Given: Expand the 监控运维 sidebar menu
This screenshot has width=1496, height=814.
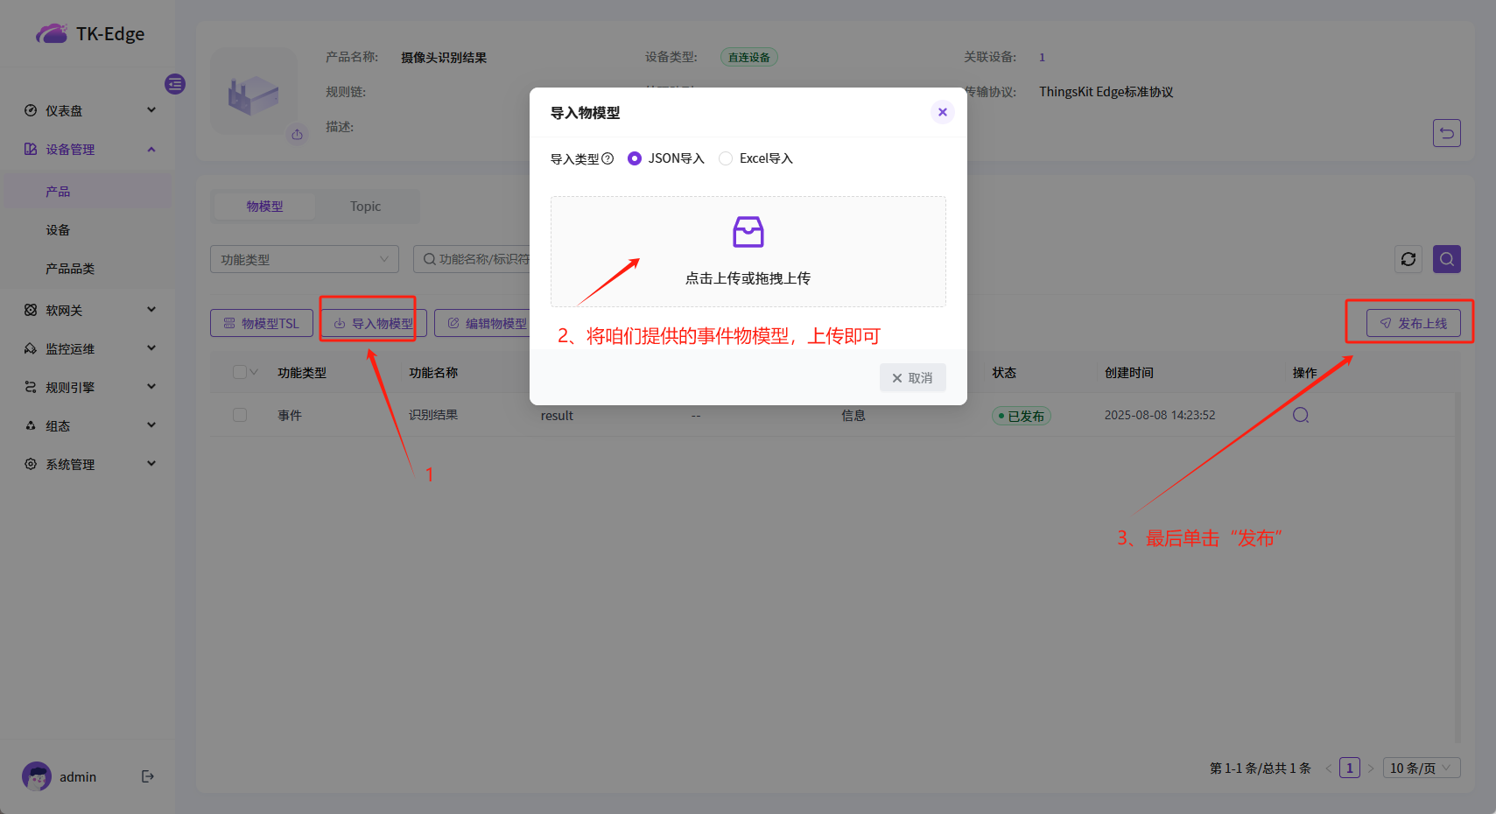Looking at the screenshot, I should point(88,348).
